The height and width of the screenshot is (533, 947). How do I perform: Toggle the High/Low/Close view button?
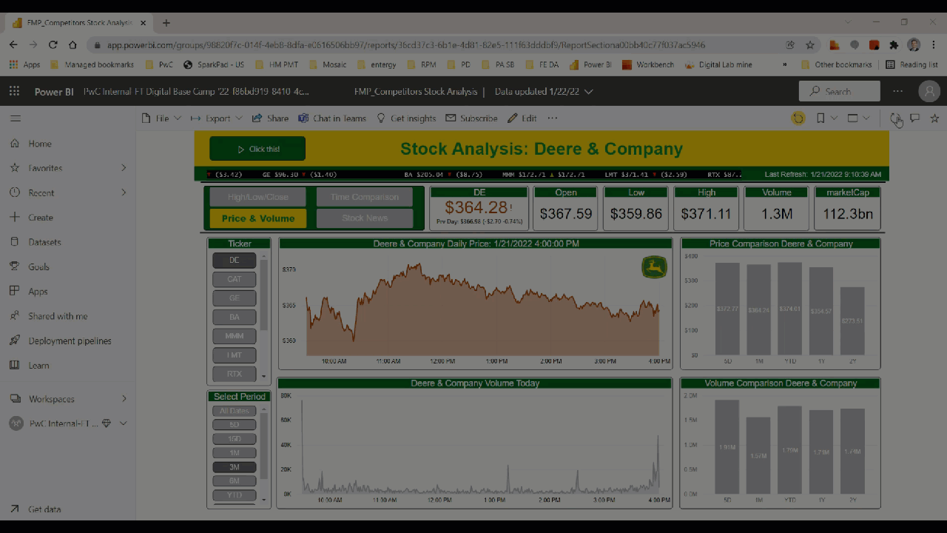pyautogui.click(x=257, y=197)
